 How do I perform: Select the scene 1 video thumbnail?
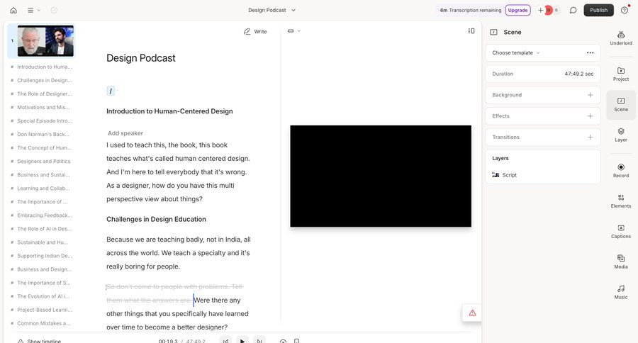click(45, 41)
